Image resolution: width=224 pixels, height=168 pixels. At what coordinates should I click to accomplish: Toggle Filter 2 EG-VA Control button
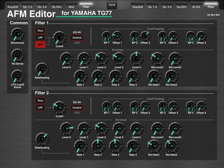77,108
